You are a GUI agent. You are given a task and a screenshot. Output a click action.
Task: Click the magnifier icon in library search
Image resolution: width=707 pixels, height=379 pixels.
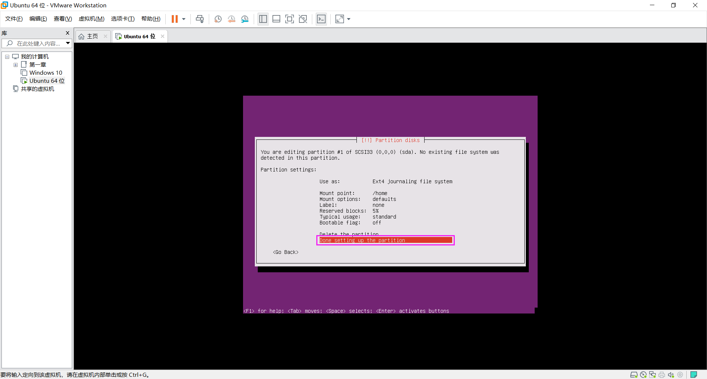point(10,43)
